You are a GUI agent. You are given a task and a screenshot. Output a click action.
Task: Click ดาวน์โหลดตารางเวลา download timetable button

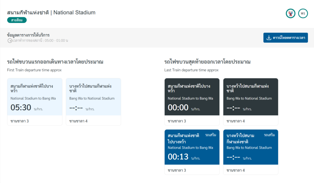[285, 37]
